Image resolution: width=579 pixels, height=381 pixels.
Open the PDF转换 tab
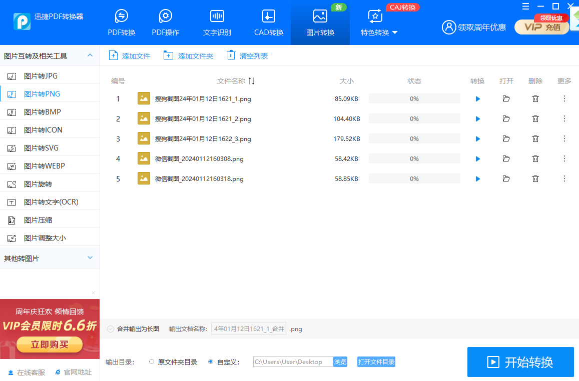point(122,23)
